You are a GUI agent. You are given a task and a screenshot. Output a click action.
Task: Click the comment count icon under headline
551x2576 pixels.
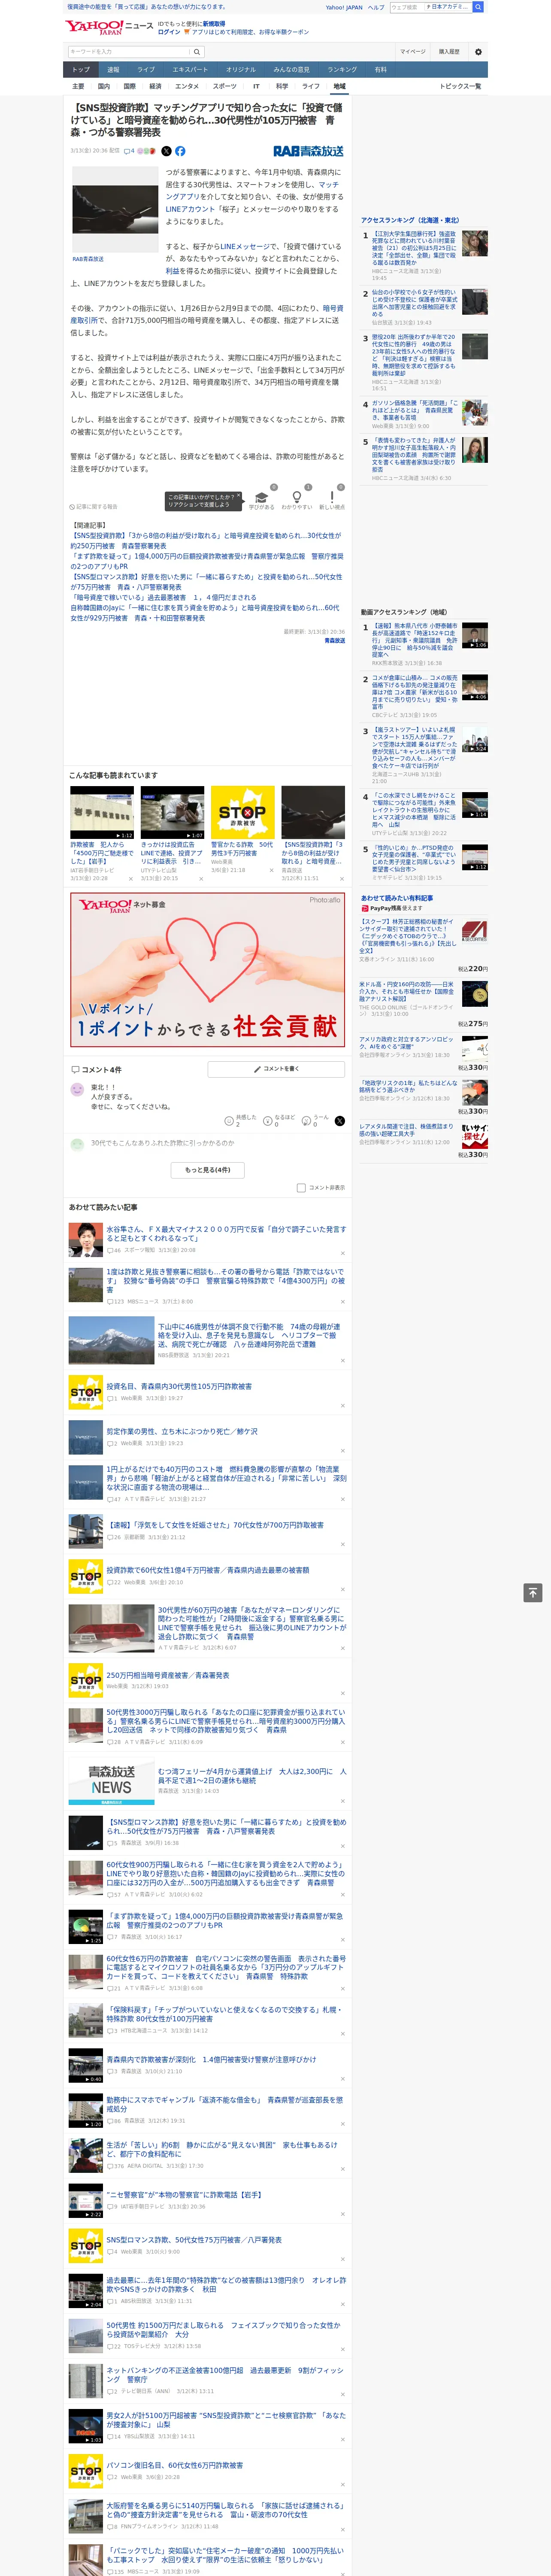tap(129, 151)
